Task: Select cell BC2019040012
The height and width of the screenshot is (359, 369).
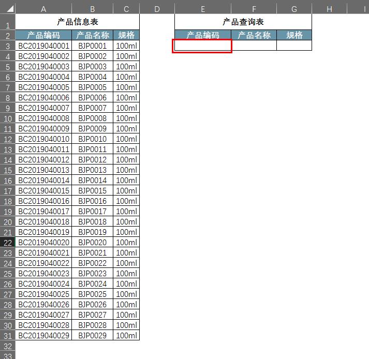Action: click(43, 159)
